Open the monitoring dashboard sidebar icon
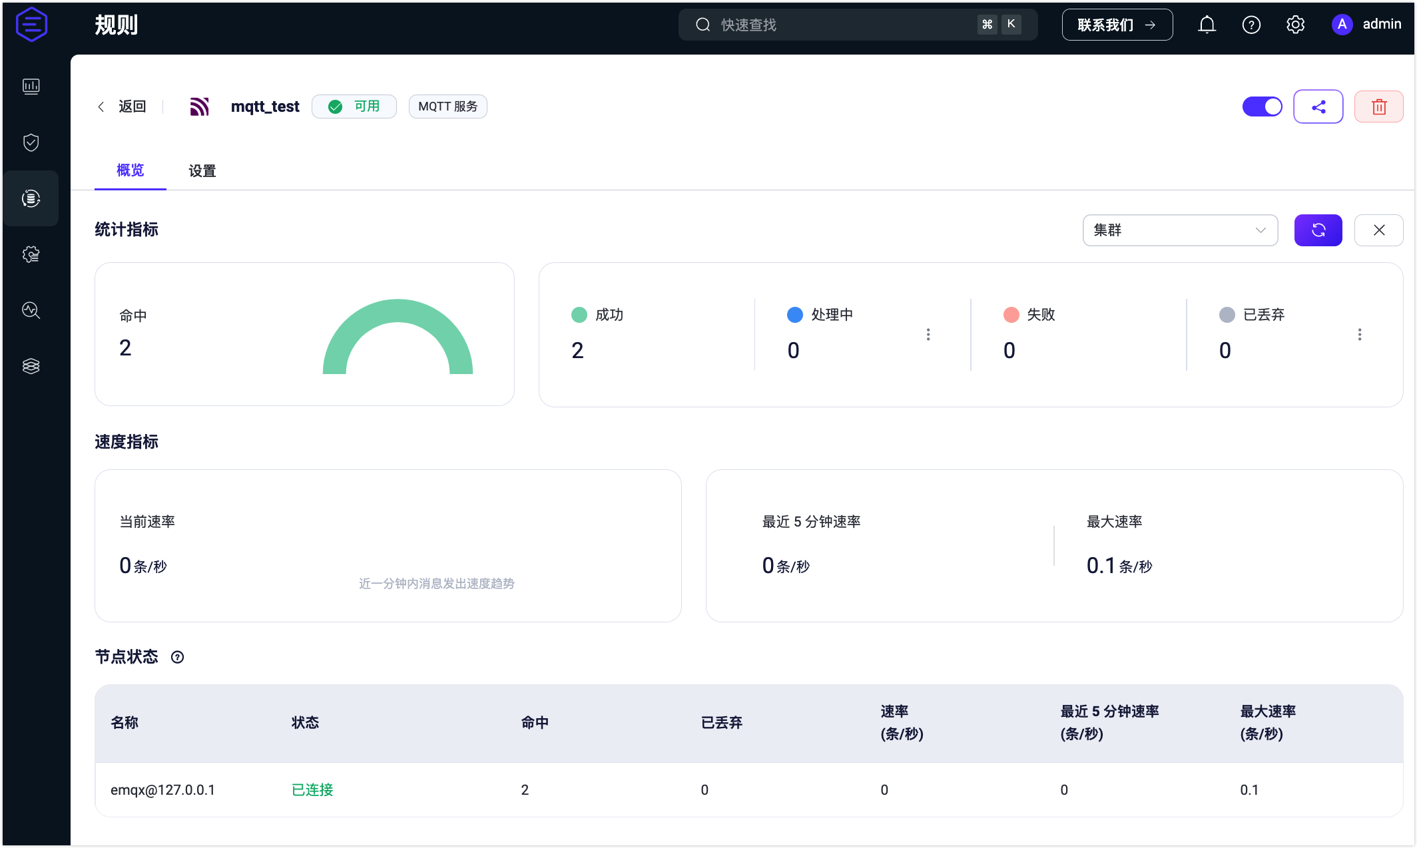Screen dimensions: 1417x848 31,87
